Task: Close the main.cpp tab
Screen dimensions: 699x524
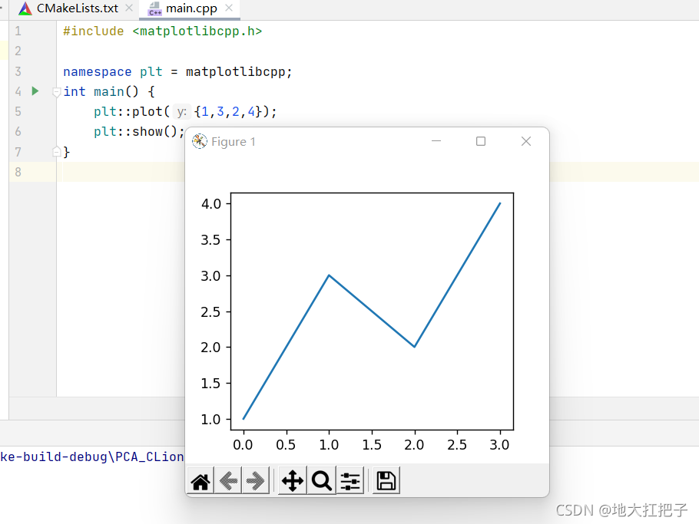Action: pos(229,8)
